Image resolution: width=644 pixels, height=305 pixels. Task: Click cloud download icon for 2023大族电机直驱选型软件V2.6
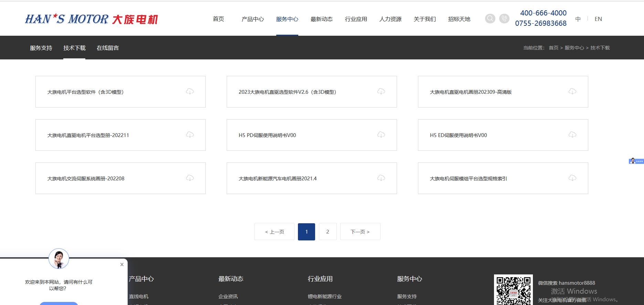[x=381, y=91]
